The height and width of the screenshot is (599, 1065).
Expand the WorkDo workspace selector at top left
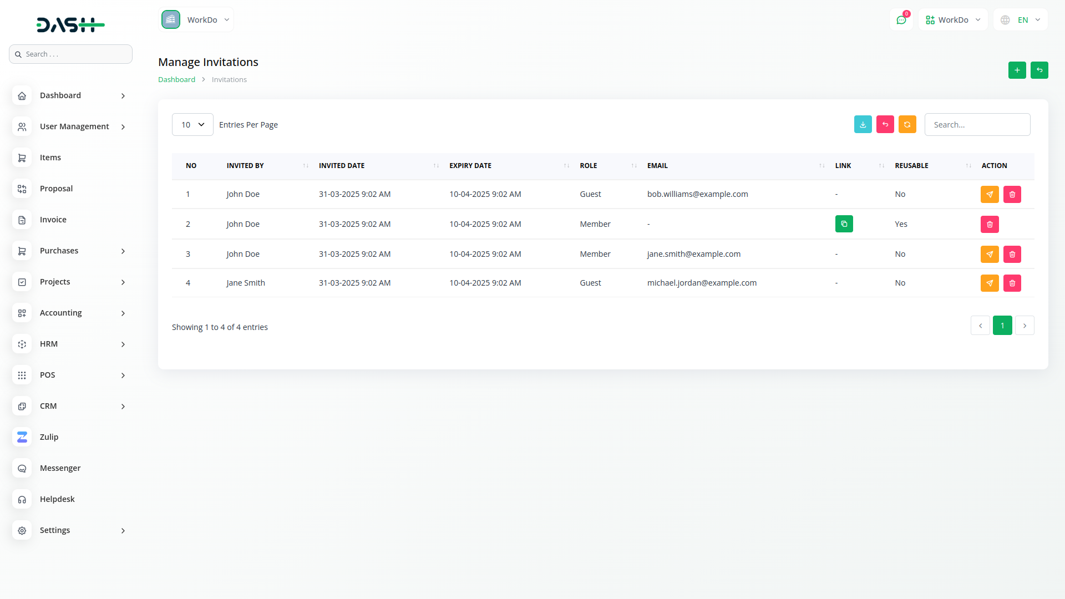pos(196,20)
